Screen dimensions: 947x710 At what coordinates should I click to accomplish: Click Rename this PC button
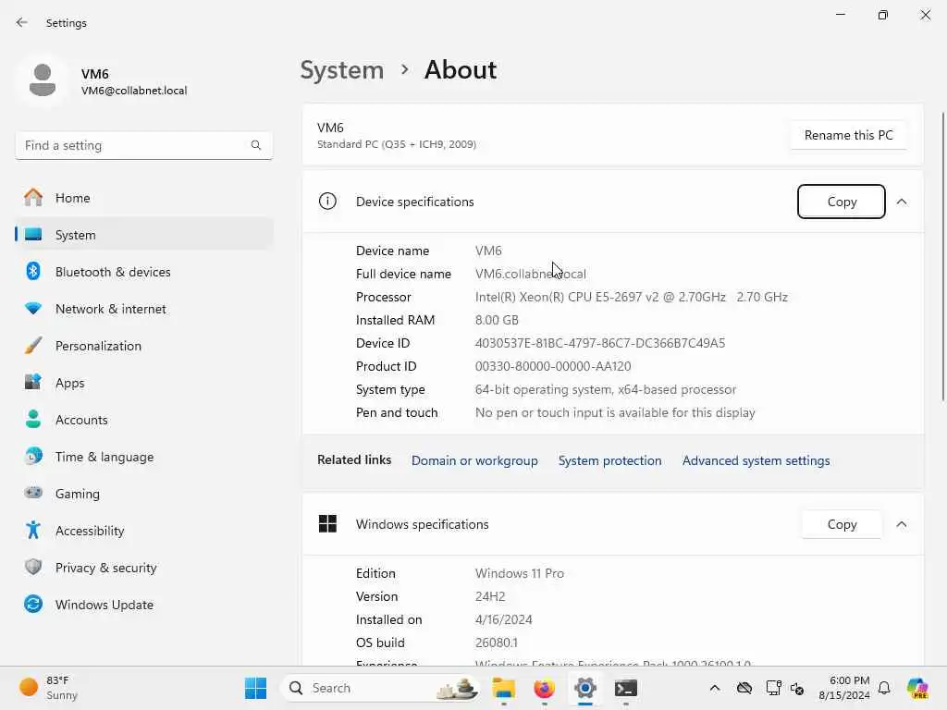coord(849,135)
